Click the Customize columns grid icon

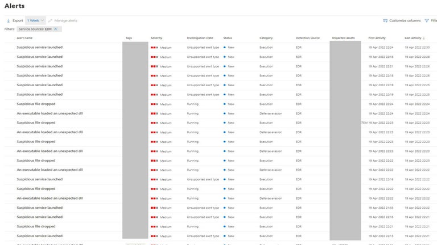[x=385, y=20]
